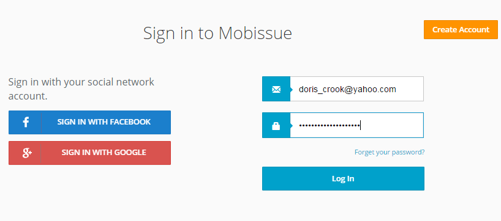Click the arrow notch beside padlock icon

(292, 126)
